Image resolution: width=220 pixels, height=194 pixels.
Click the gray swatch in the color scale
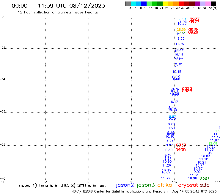click(128, 4)
